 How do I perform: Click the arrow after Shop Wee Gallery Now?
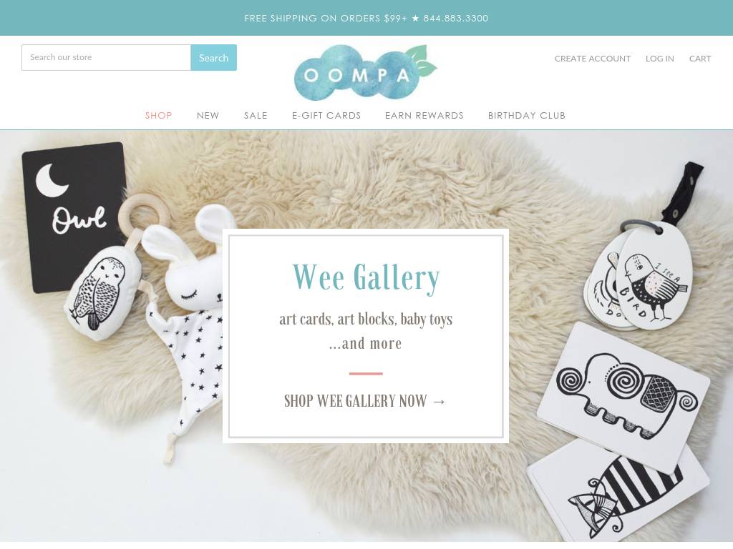[439, 402]
